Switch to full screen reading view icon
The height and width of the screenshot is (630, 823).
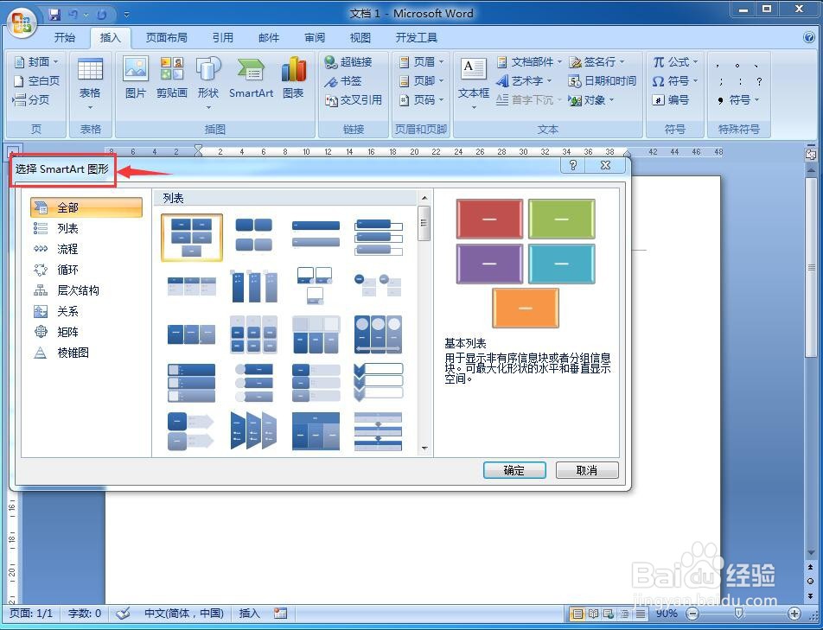pos(593,614)
